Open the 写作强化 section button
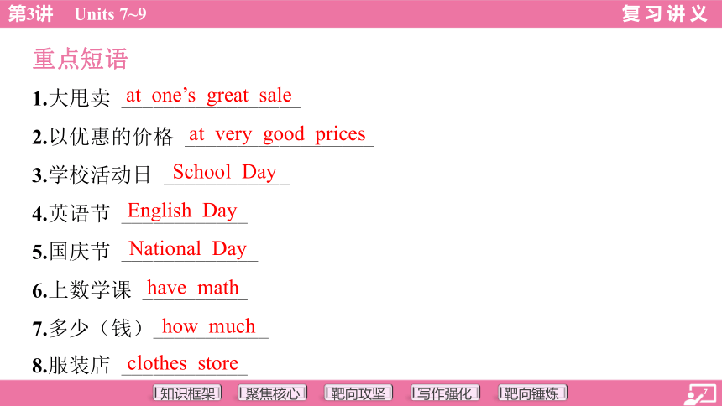Image resolution: width=722 pixels, height=406 pixels. tap(445, 393)
